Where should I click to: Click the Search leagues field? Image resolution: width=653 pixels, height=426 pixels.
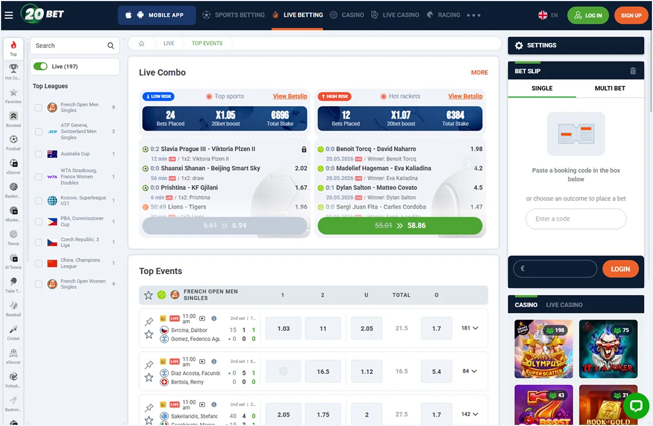pos(75,46)
